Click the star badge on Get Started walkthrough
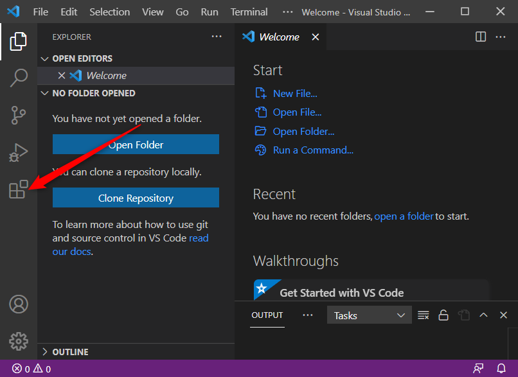This screenshot has height=377, width=518. [262, 288]
